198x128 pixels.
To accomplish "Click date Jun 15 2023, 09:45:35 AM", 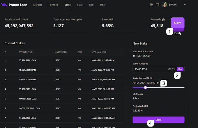I will 103,79.
